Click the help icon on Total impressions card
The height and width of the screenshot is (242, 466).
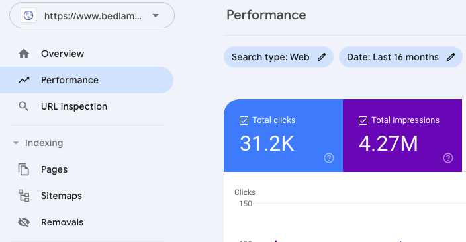(448, 158)
